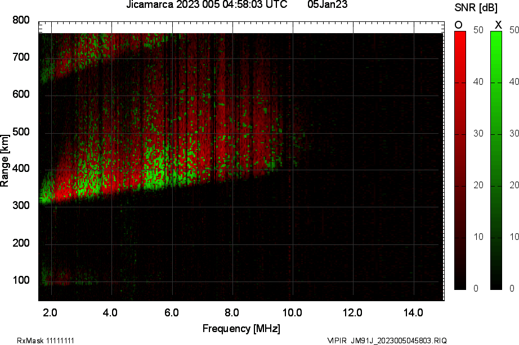Click the title 'Jicamarca 2023 005 04:58:03 UTC'
519x345 pixels.
(x=207, y=4)
